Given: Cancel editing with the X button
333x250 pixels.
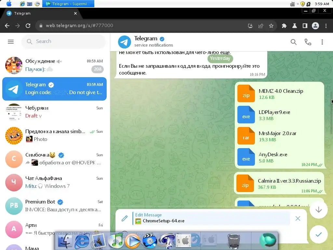Looking at the screenshot, I should (x=298, y=218).
